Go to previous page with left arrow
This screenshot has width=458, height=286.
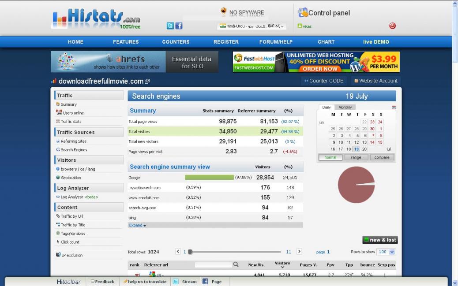[178, 251]
